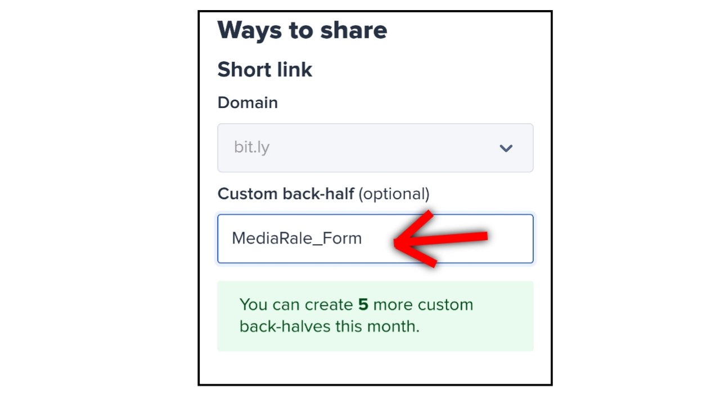Click the Ways to share title
Image resolution: width=720 pixels, height=405 pixels.
302,30
